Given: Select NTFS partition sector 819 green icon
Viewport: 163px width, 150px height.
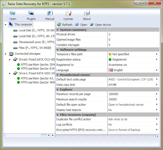Looking at the screenshot, I should (19, 68).
